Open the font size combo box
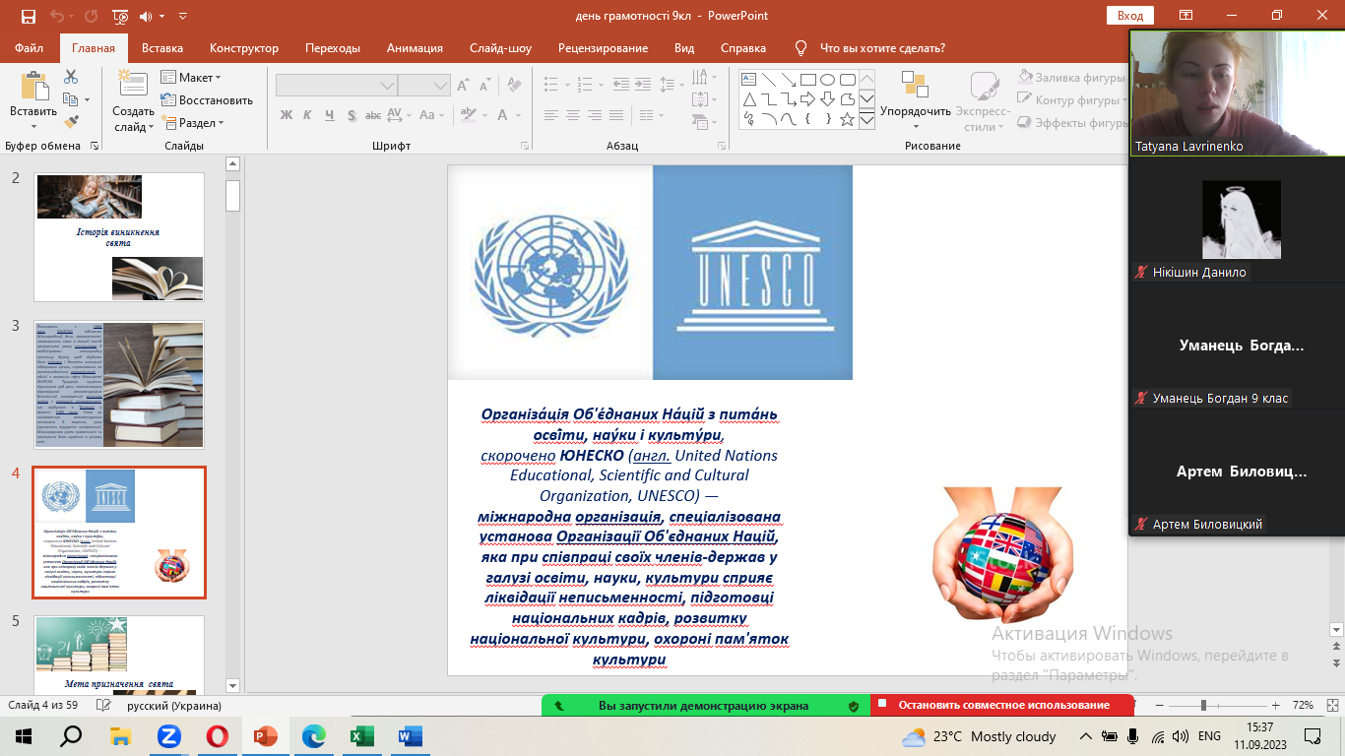This screenshot has width=1345, height=756. (424, 85)
